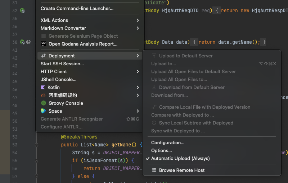The image size is (288, 183).
Task: Select Create Command-line Launcher menu item
Action: tap(77, 8)
